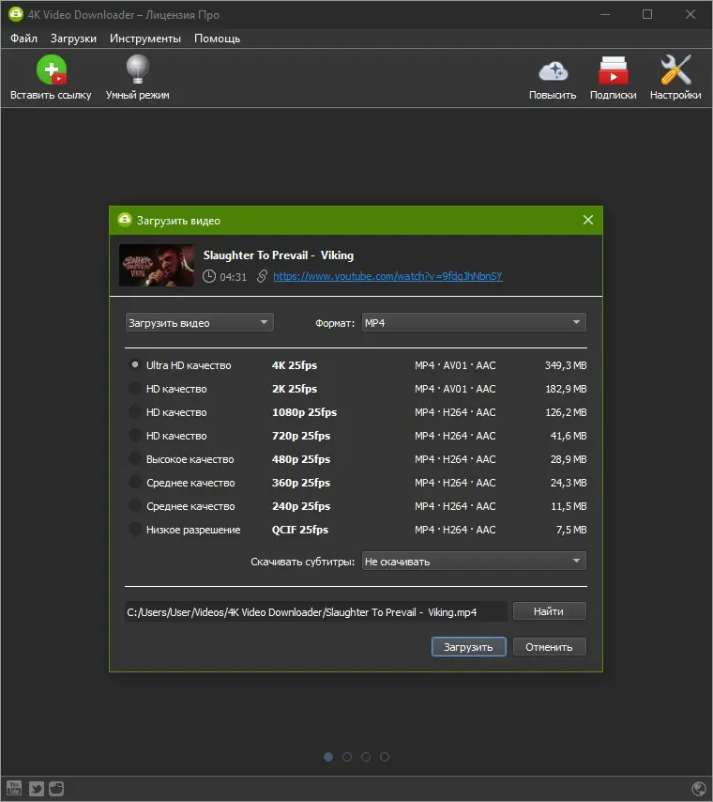Click the 41,6 MB size value
Image resolution: width=713 pixels, height=802 pixels.
569,436
